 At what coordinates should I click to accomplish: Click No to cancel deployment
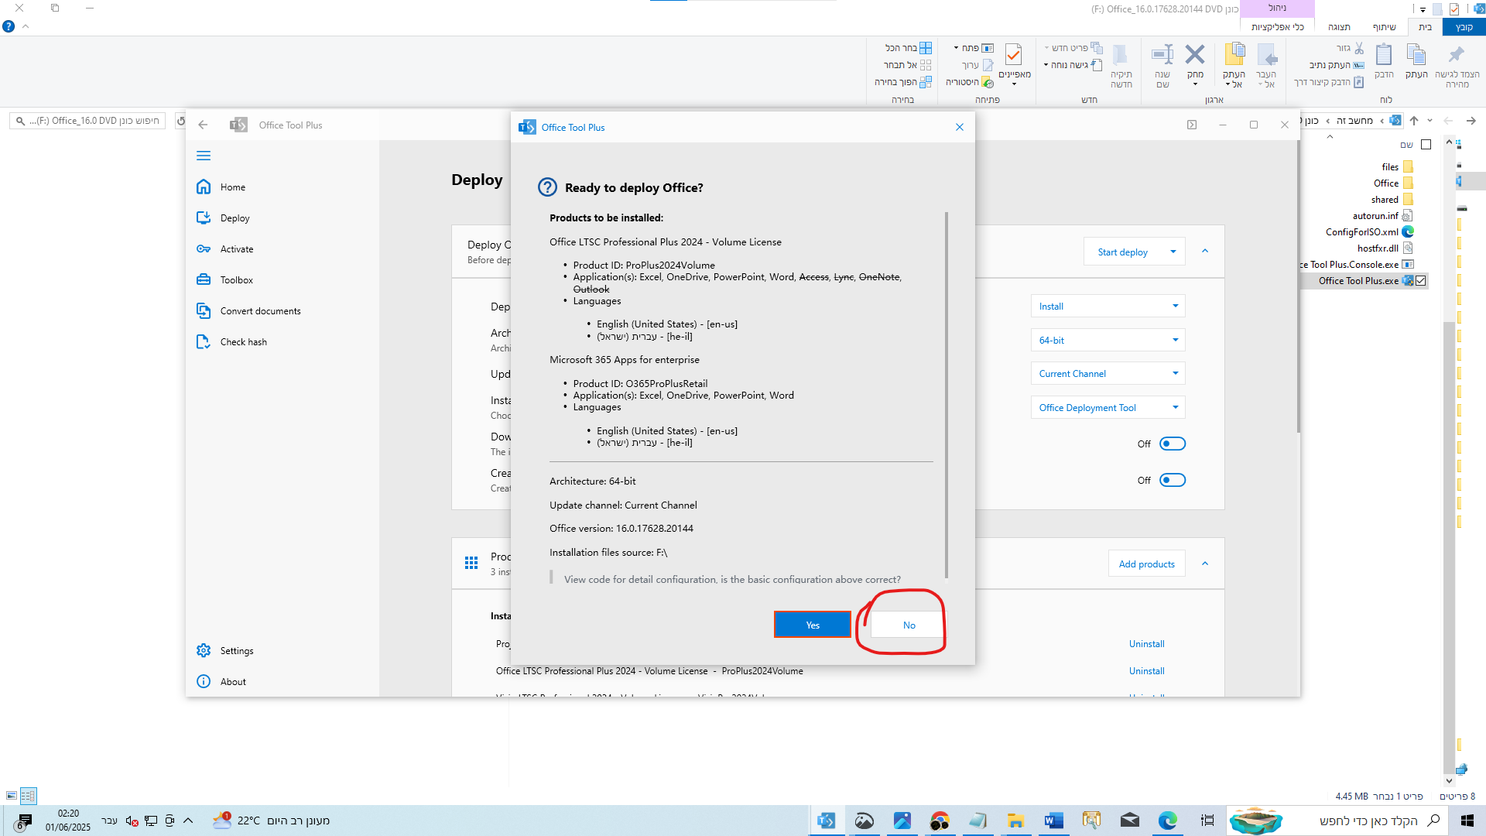click(909, 625)
